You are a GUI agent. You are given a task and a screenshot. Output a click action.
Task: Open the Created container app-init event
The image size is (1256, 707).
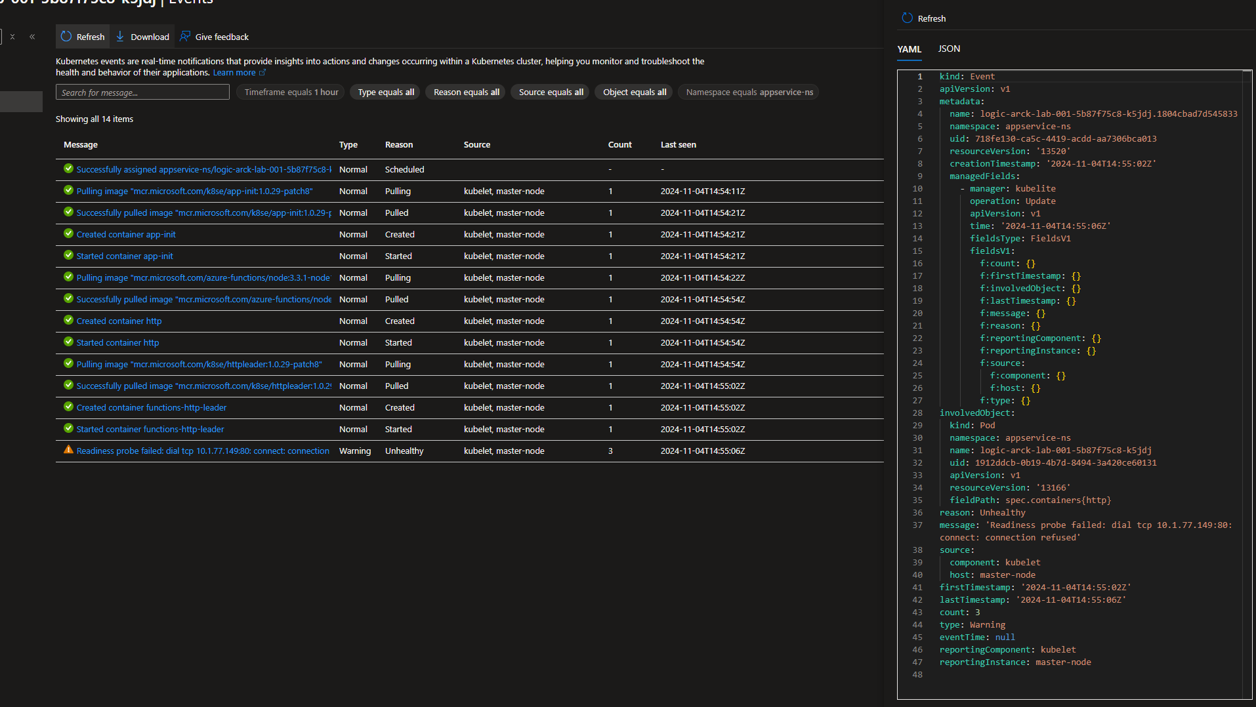[x=126, y=235]
